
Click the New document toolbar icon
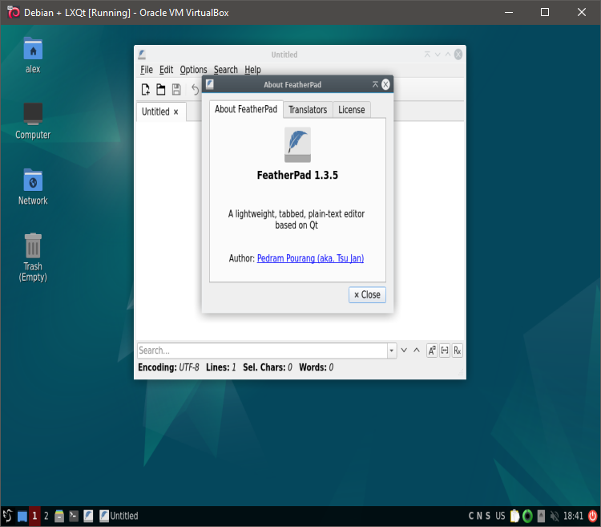(x=145, y=89)
